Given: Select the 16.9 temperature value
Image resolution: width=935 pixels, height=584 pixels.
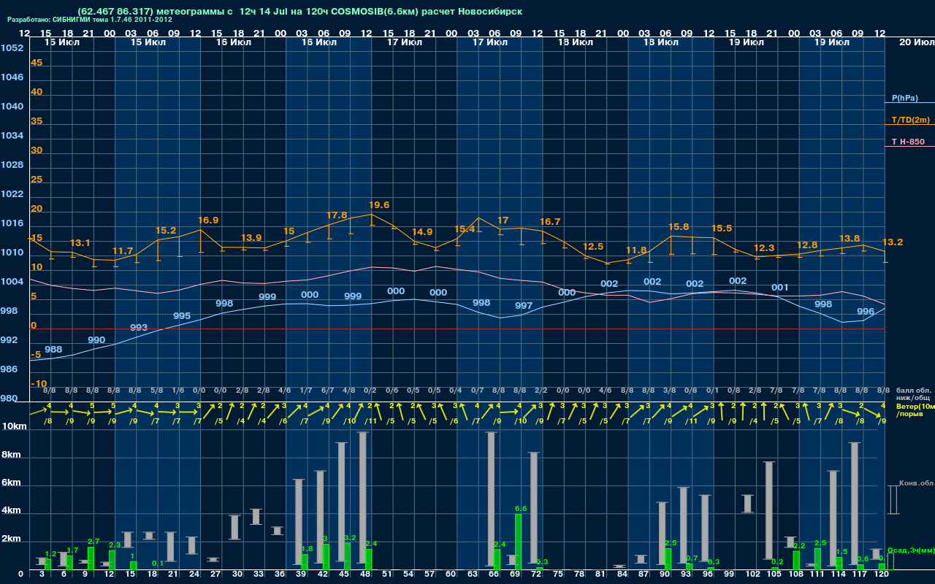Looking at the screenshot, I should [208, 220].
